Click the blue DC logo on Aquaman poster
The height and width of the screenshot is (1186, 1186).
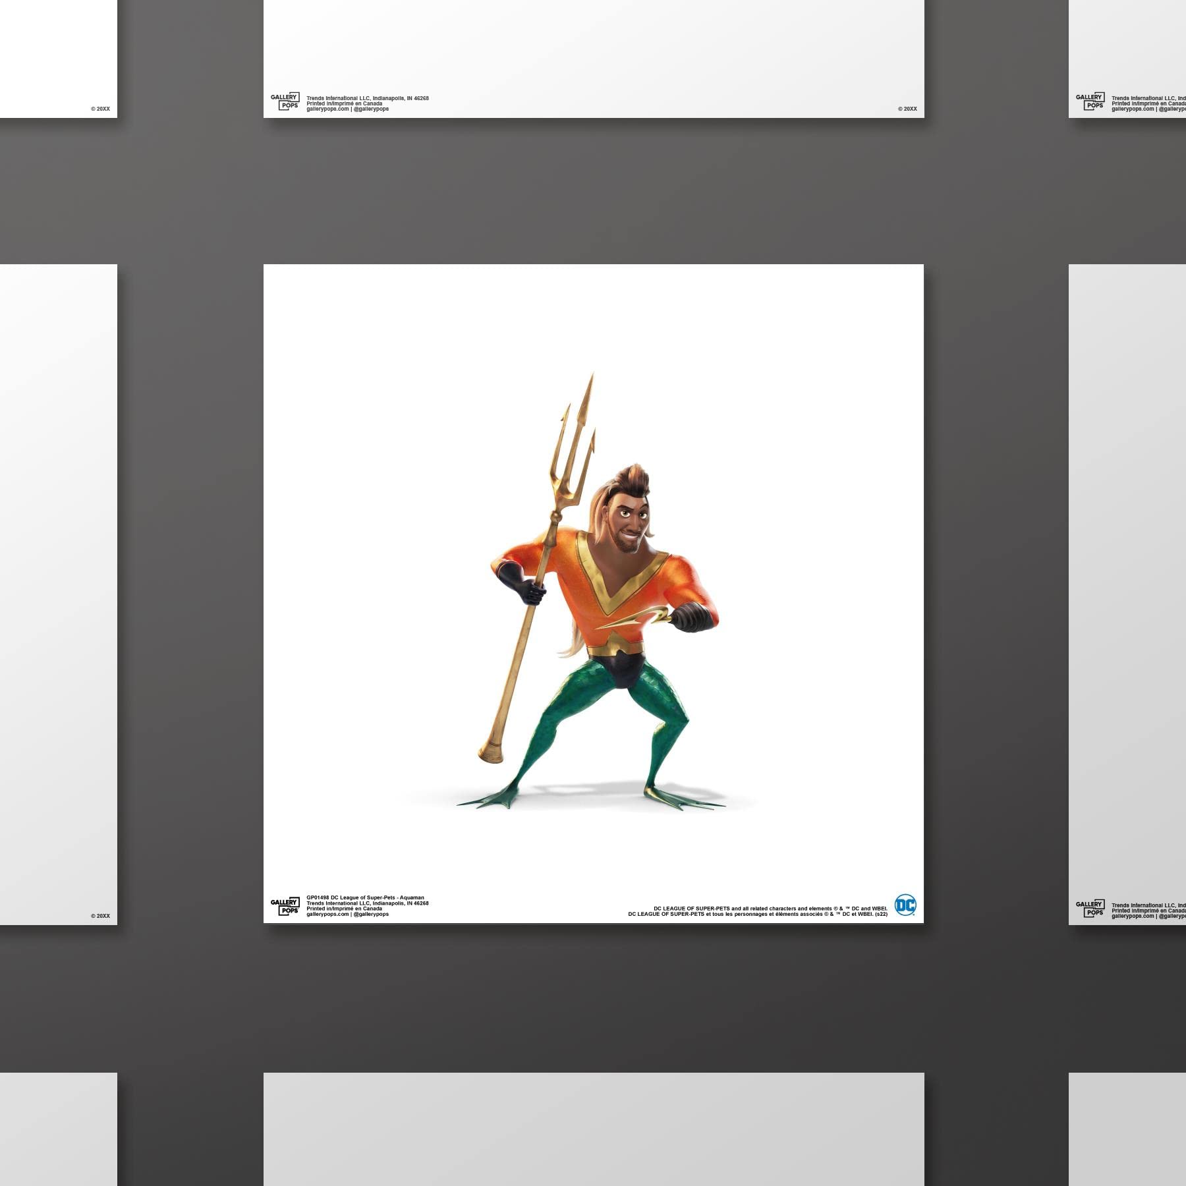[905, 905]
